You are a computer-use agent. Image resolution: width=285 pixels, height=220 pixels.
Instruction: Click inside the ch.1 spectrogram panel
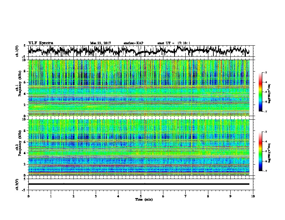(139, 88)
